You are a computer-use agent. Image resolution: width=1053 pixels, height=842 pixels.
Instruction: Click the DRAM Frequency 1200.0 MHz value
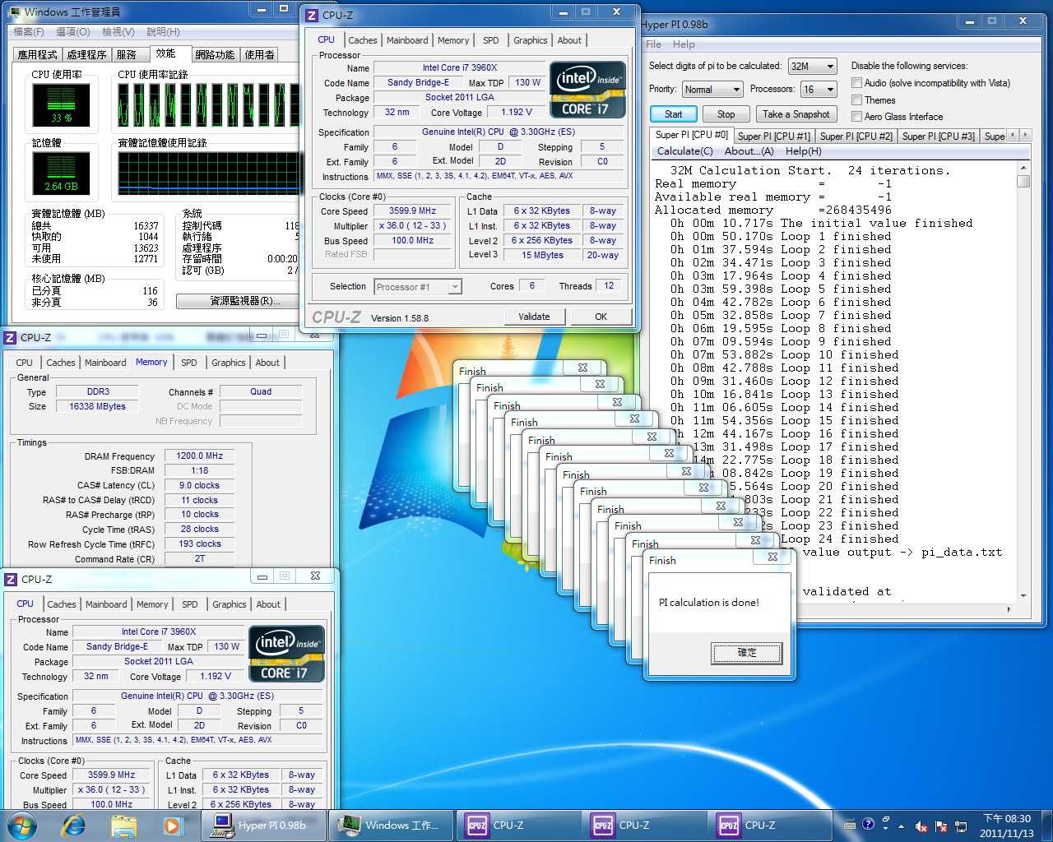coord(199,456)
